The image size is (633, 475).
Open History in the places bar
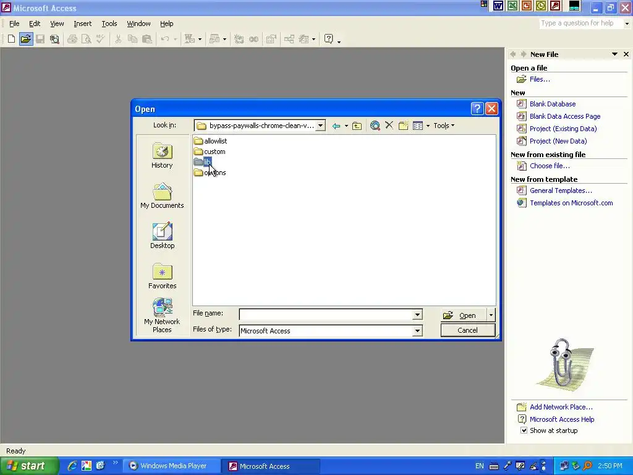162,155
